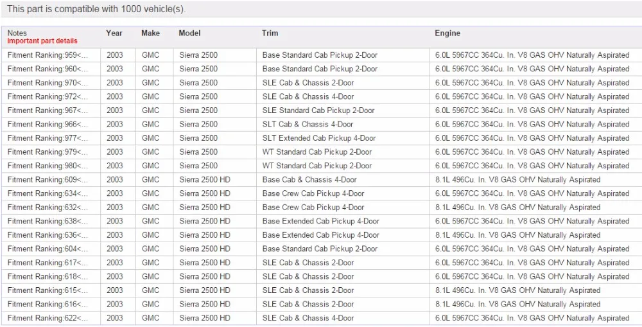Select the 'Fitment Ranking:632' notes cell
The height and width of the screenshot is (327, 642).
(x=51, y=208)
